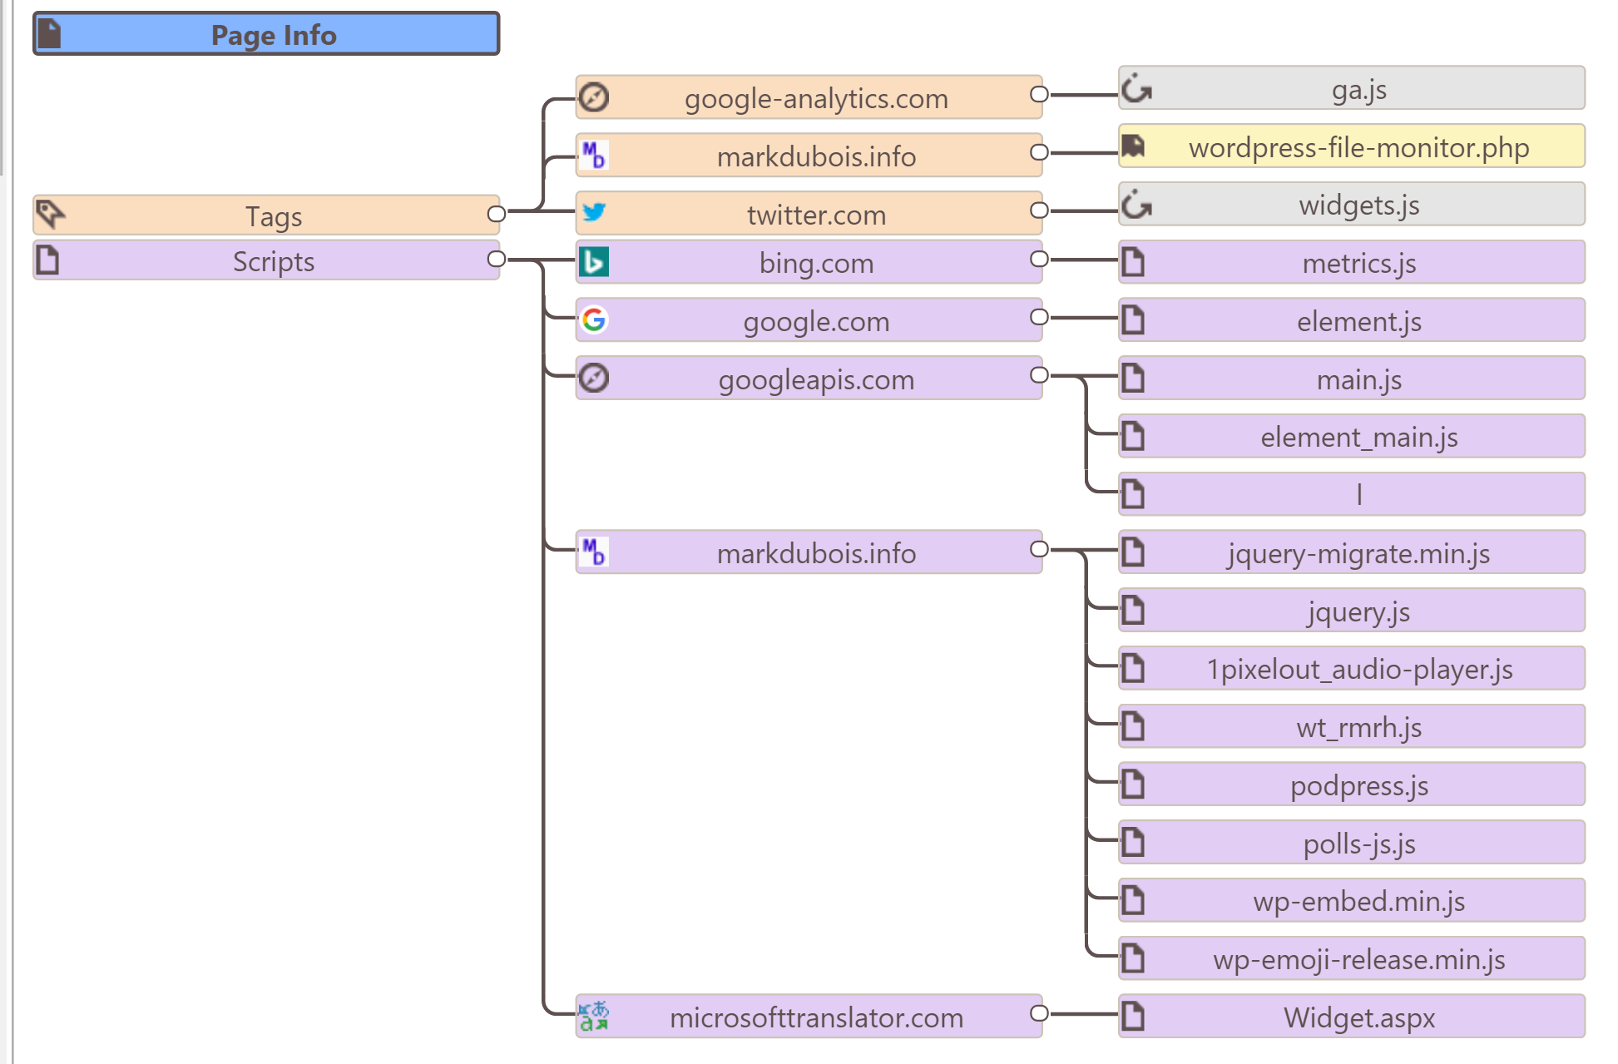Viewport: 1618px width, 1064px height.
Task: Click the Page Info document icon
Action: [51, 34]
